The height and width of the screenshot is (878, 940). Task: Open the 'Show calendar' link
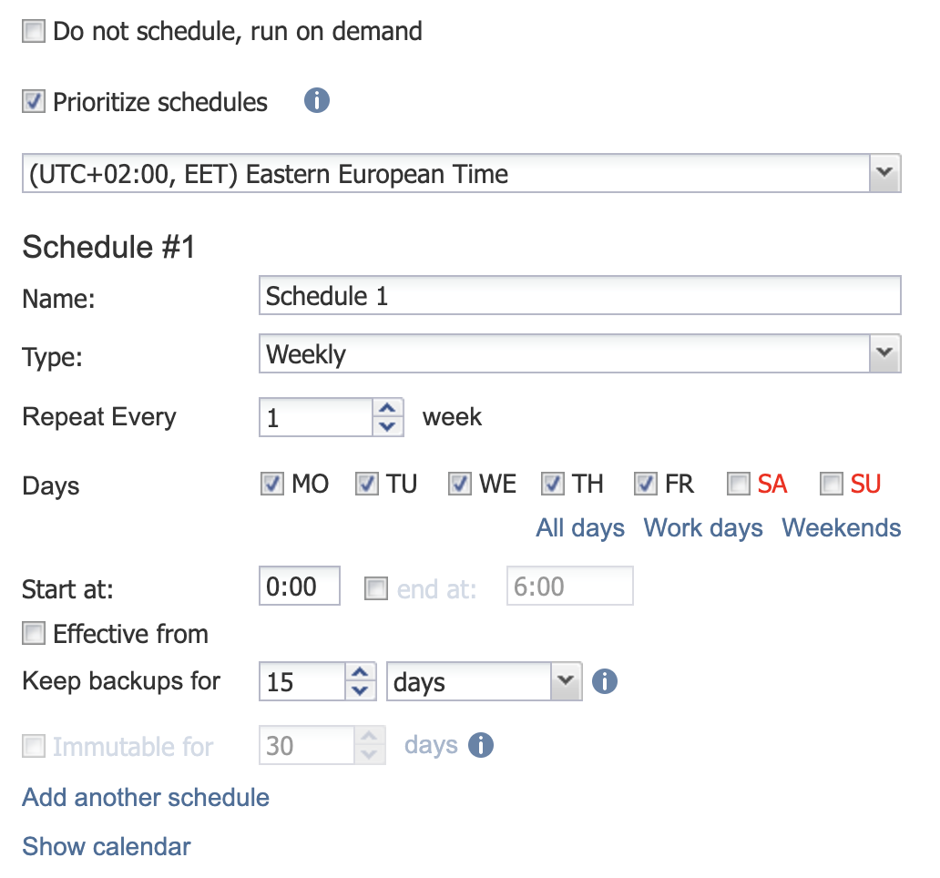(x=107, y=846)
